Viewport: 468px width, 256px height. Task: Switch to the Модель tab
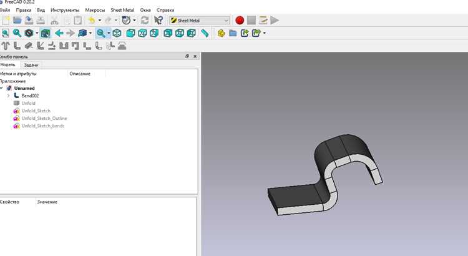point(8,65)
